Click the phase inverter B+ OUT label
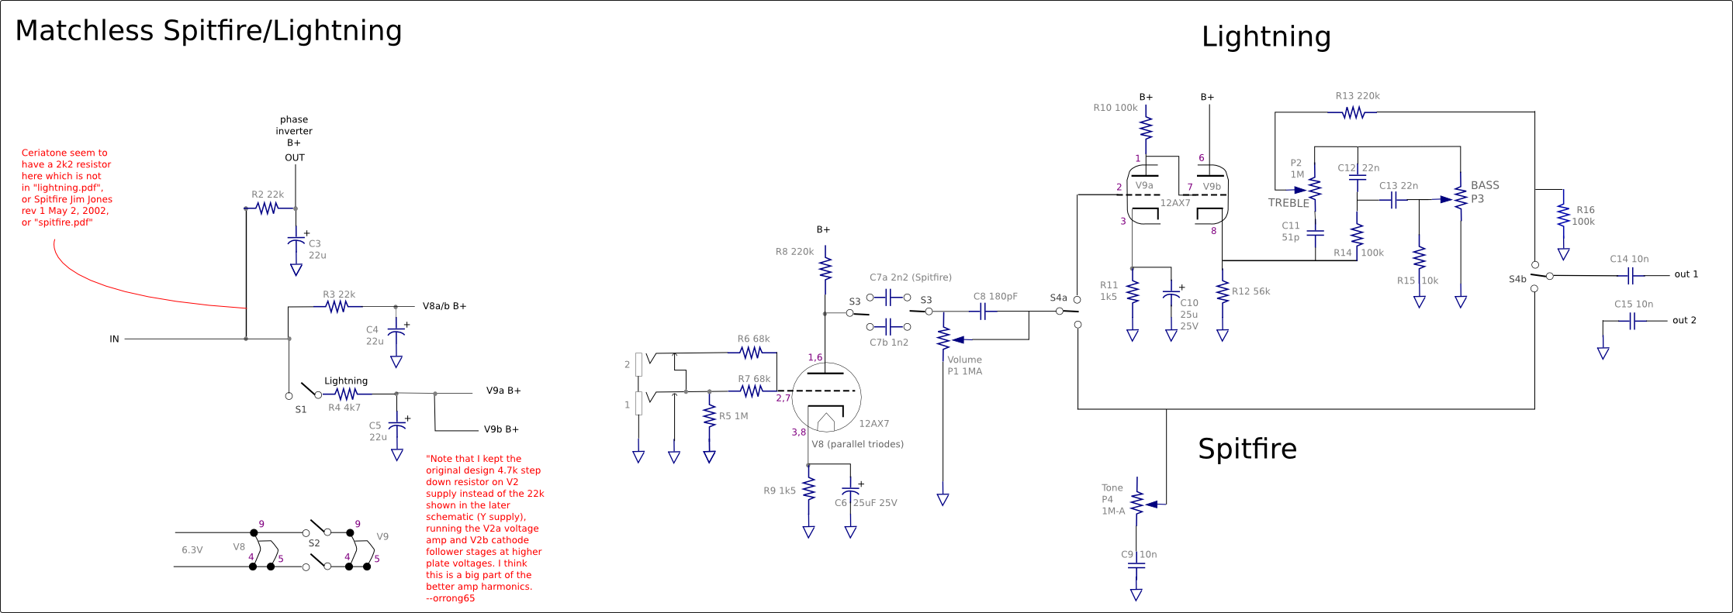The width and height of the screenshot is (1733, 613). 294,139
